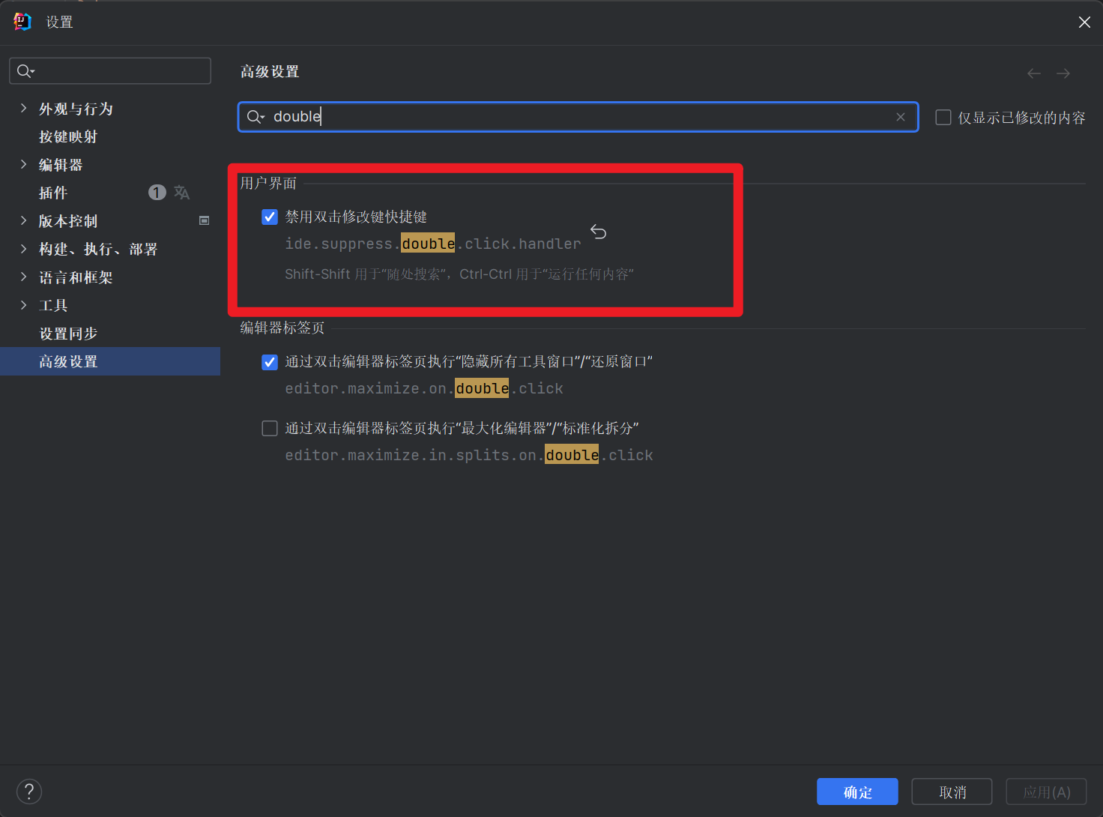This screenshot has height=817, width=1103.
Task: Click the reset arrow beside ide.suppress.double.click.handler
Action: (598, 232)
